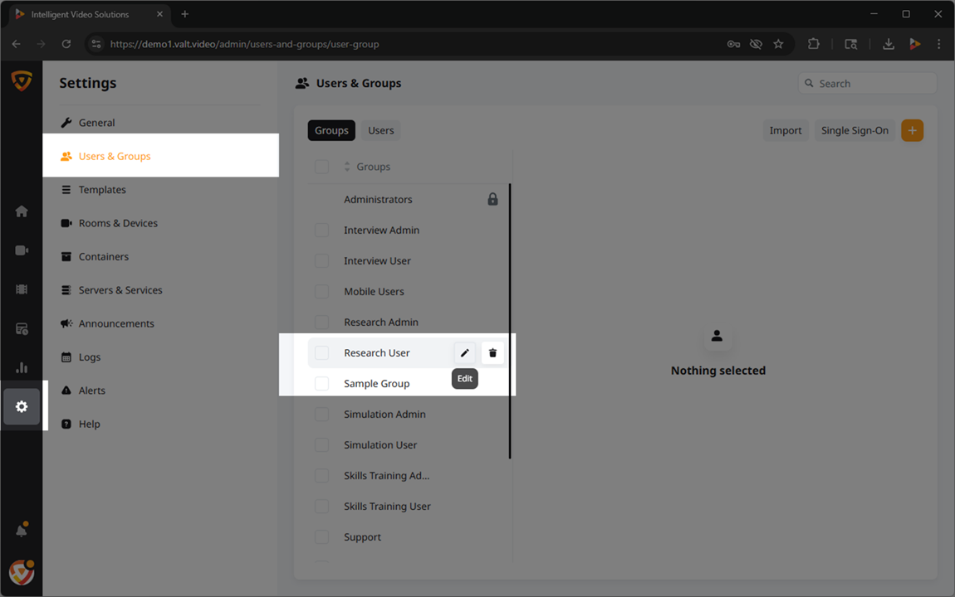Click the crossed-eye tracking icon in address bar
Viewport: 955px width, 597px height.
pos(756,44)
